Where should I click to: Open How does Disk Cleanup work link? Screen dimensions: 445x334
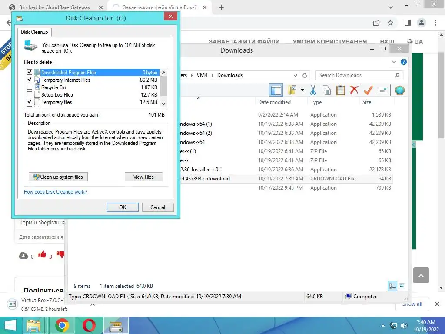coord(56,192)
